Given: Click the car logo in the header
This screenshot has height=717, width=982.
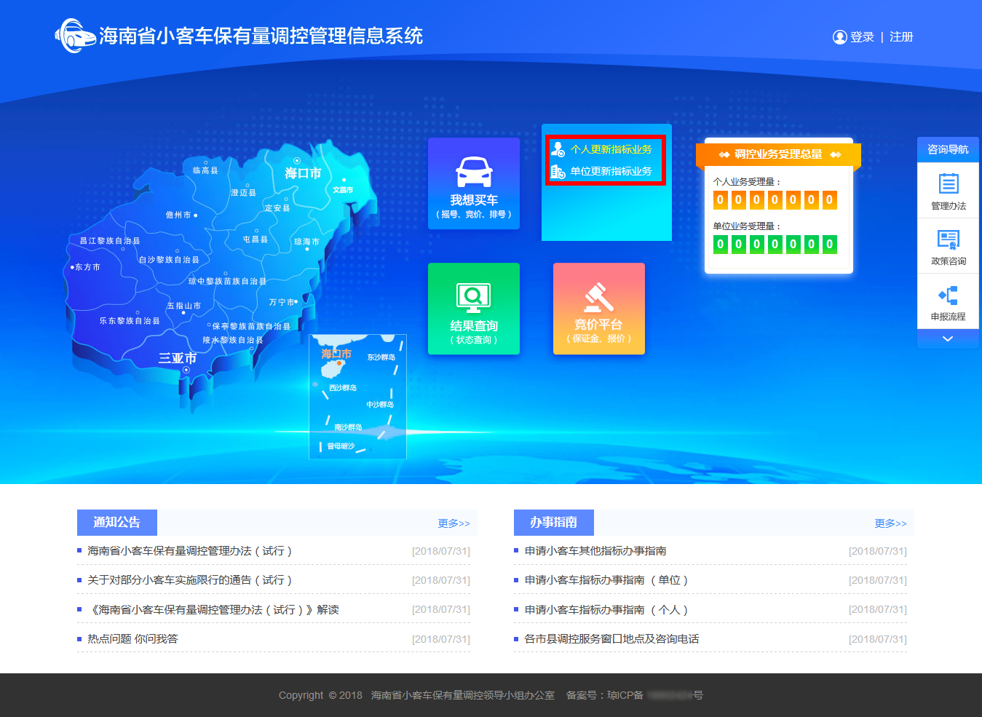Looking at the screenshot, I should tap(75, 36).
